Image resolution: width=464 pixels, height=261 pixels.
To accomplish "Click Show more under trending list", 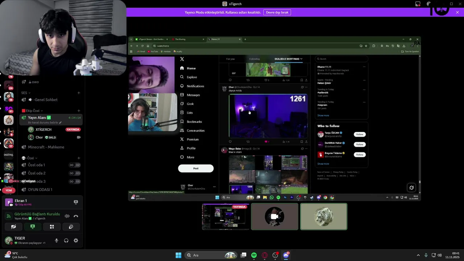I will pos(323,115).
